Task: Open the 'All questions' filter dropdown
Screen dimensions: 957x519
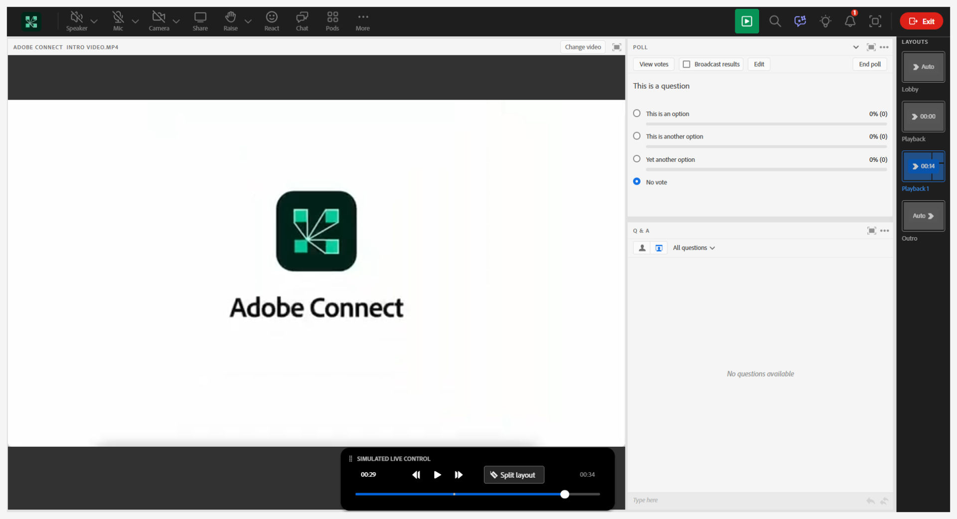Action: (693, 248)
